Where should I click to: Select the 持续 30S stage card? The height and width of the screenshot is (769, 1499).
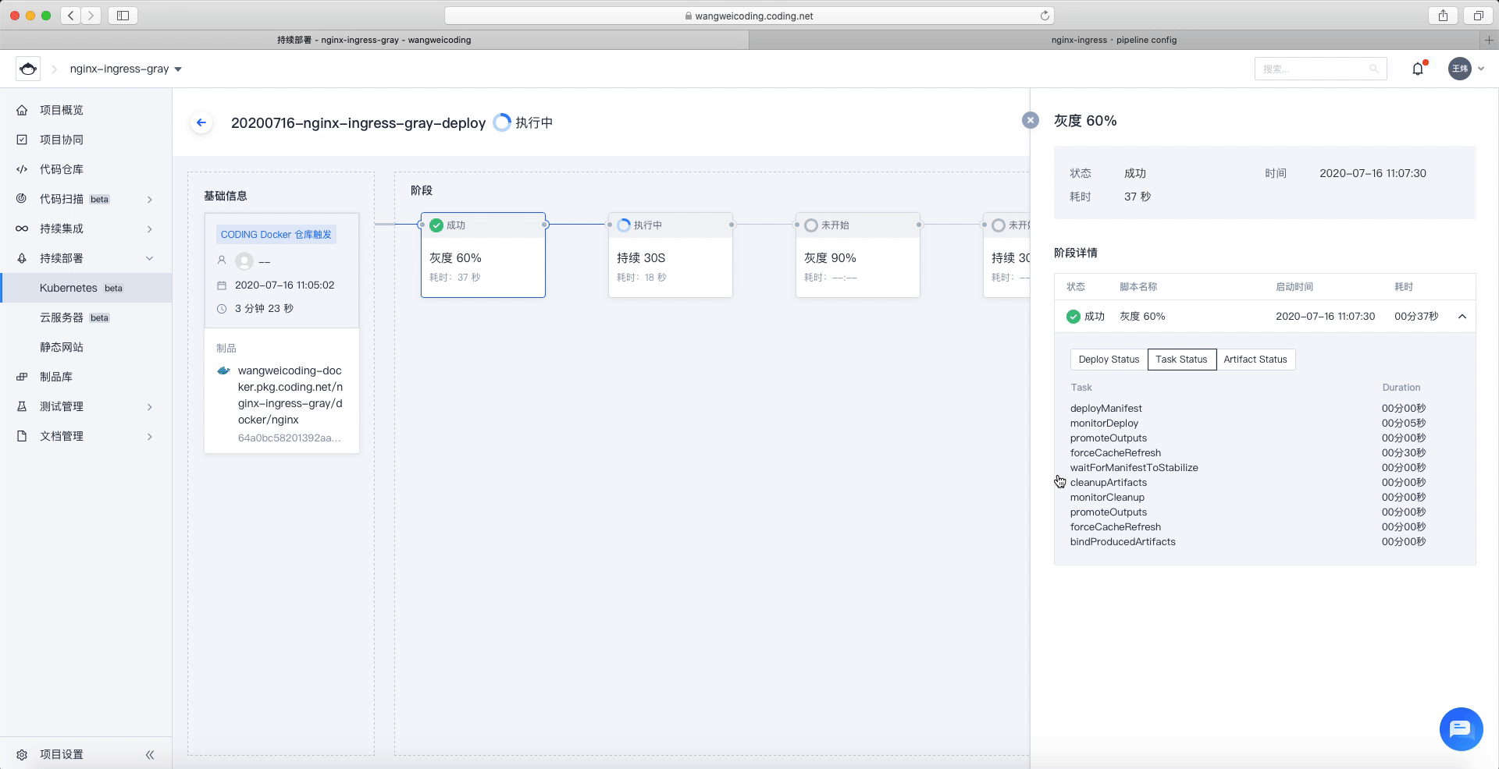click(671, 255)
